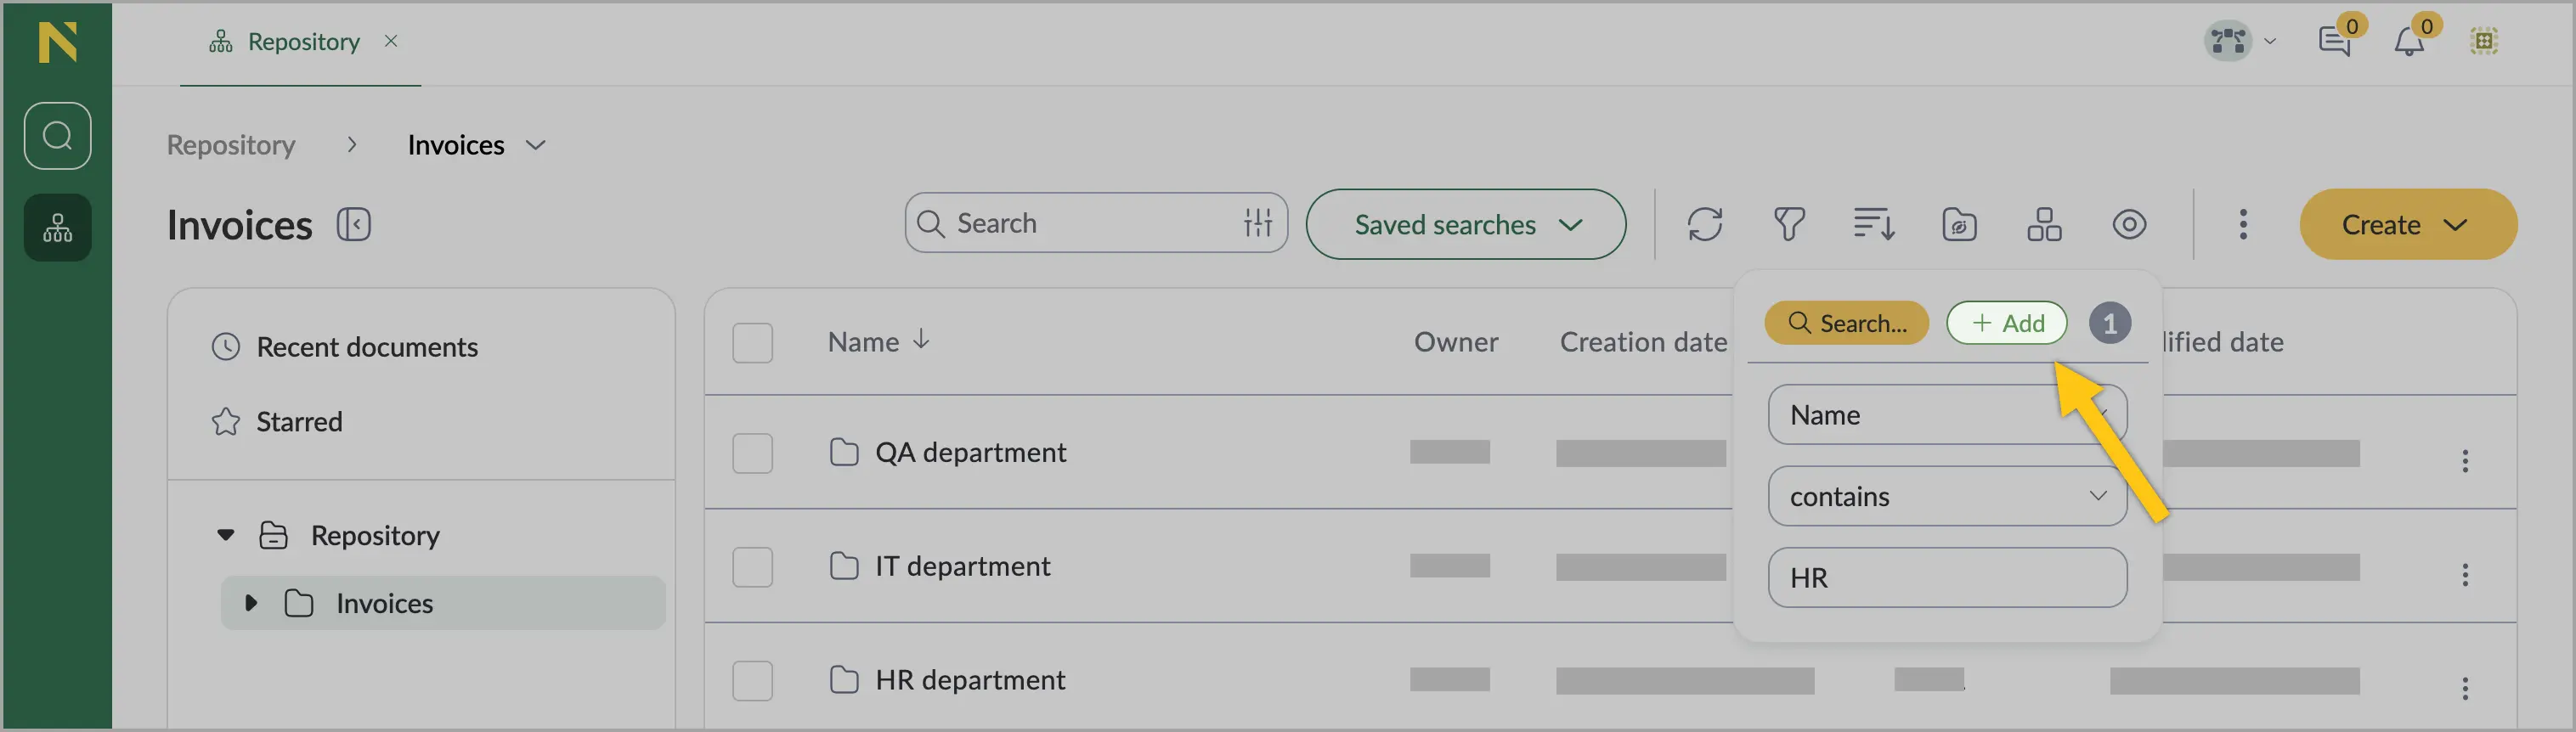Toggle the preview eye icon
The width and height of the screenshot is (2576, 732).
point(2130,224)
